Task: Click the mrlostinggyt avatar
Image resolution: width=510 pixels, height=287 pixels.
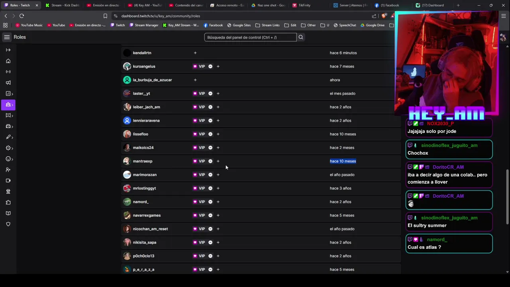Action: [x=127, y=188]
